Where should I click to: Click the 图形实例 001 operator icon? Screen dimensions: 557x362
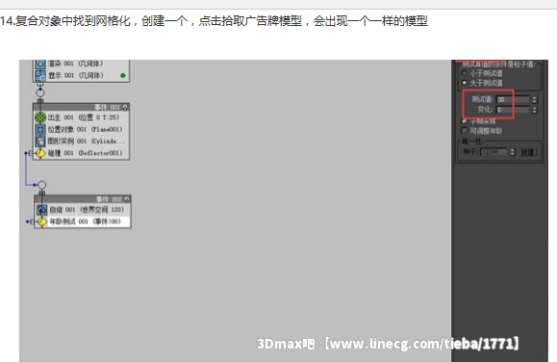(x=40, y=142)
